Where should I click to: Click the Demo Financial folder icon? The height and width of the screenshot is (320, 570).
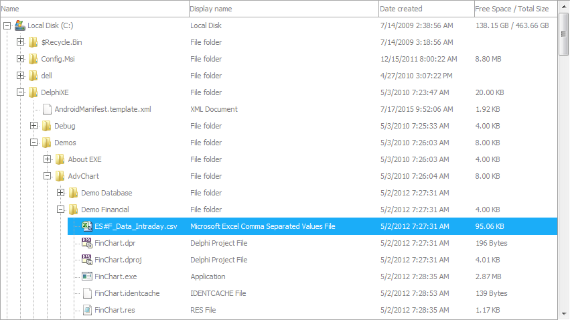pyautogui.click(x=74, y=210)
